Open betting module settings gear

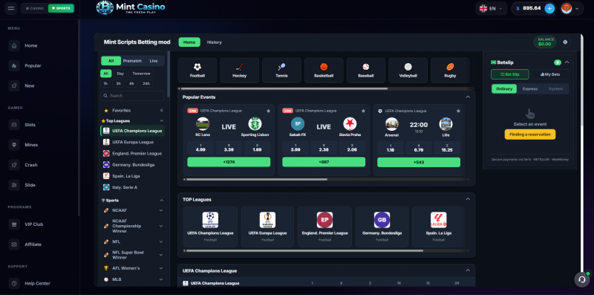(x=565, y=42)
